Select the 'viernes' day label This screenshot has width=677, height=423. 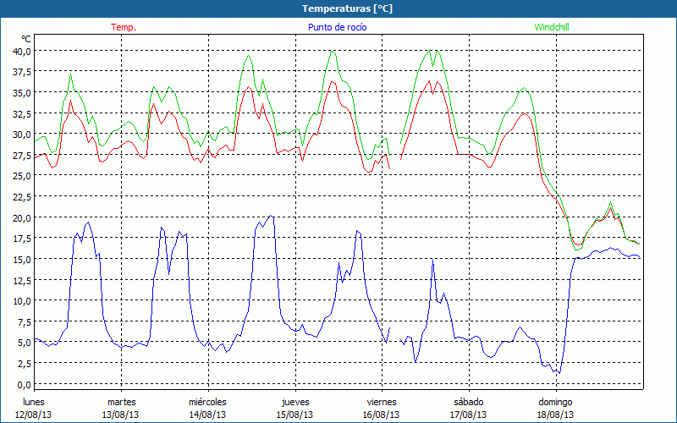[x=382, y=402]
